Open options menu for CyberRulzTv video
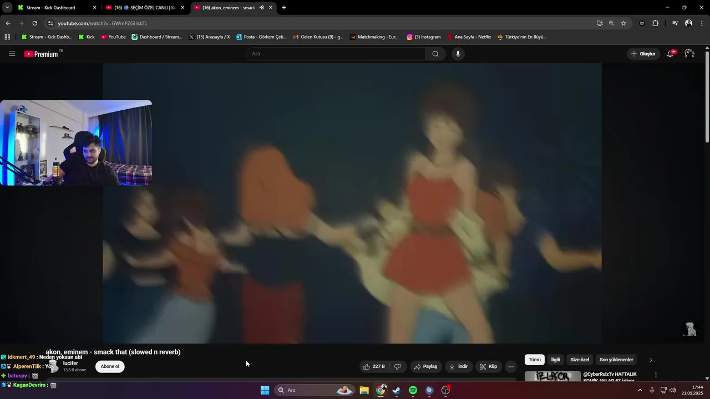The width and height of the screenshot is (710, 399). pos(656,375)
